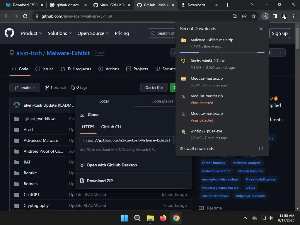
Task: Click the install app icon in address bar
Action: [x=235, y=16]
